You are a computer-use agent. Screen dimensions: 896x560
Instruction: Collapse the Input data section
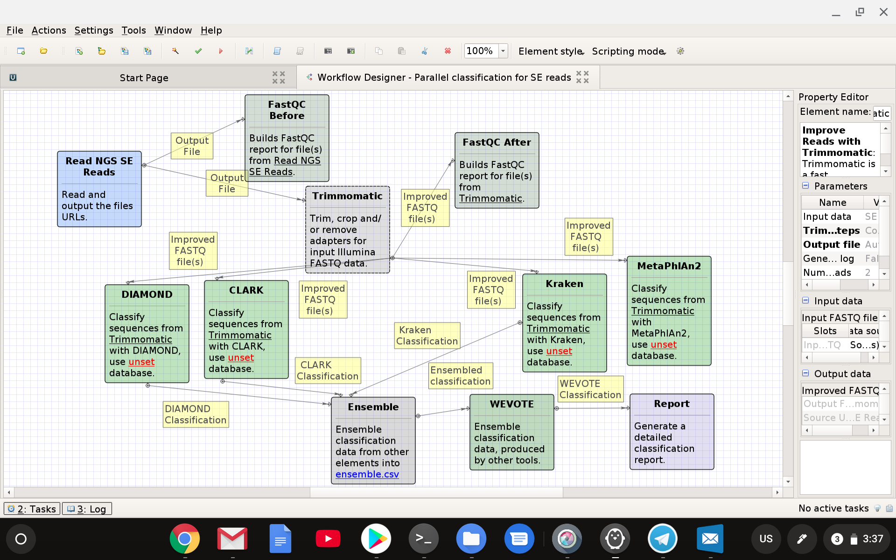click(x=805, y=301)
